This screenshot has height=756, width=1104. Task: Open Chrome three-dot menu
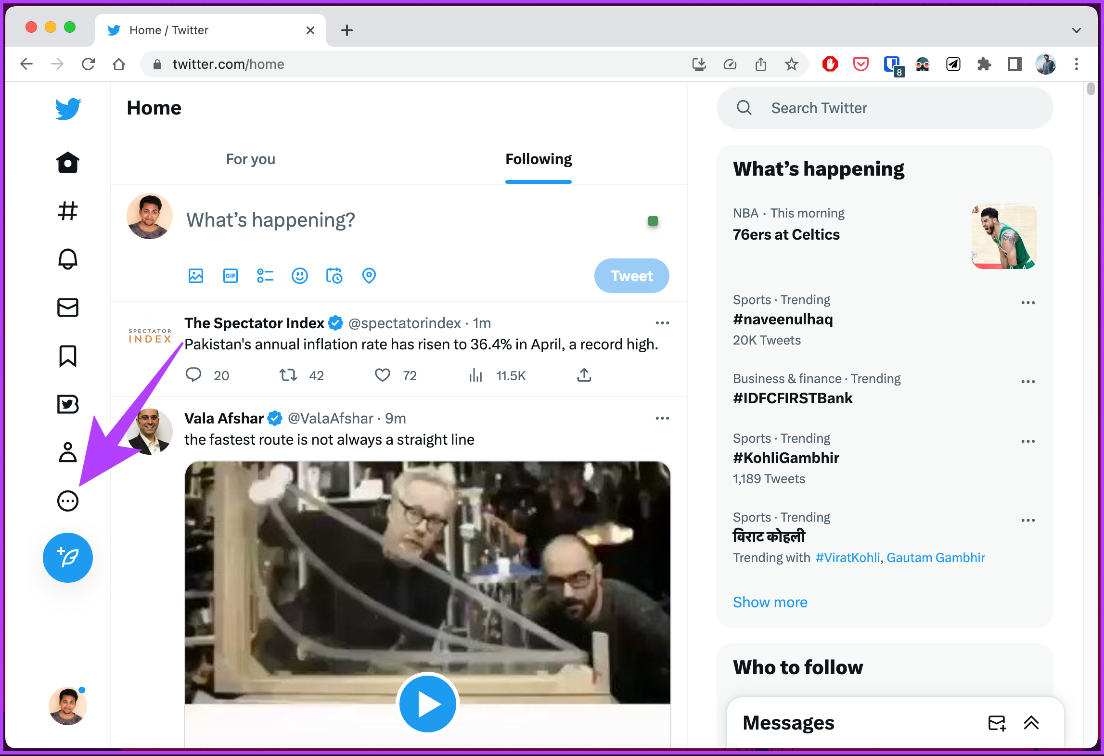point(1077,64)
